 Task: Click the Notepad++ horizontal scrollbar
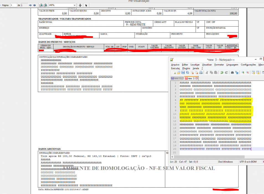coord(209,157)
